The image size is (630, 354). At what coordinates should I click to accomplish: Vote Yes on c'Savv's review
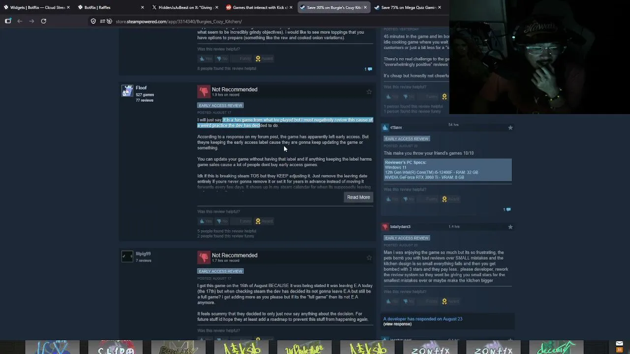[391, 199]
